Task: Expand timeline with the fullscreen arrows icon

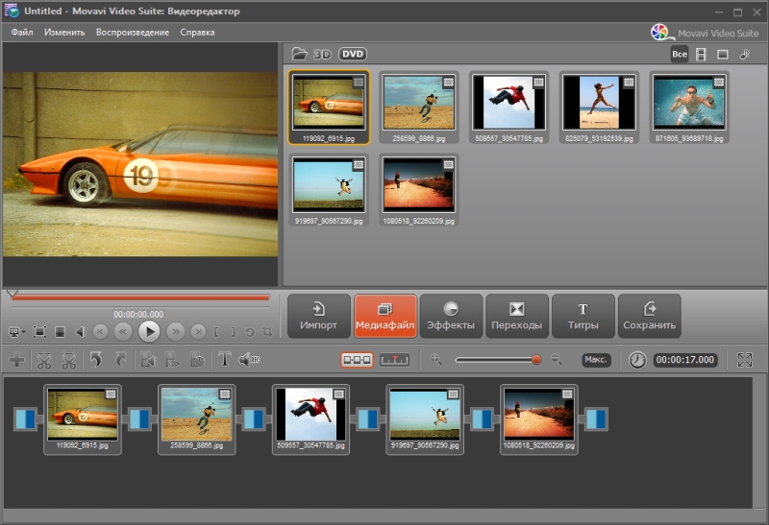Action: point(744,360)
